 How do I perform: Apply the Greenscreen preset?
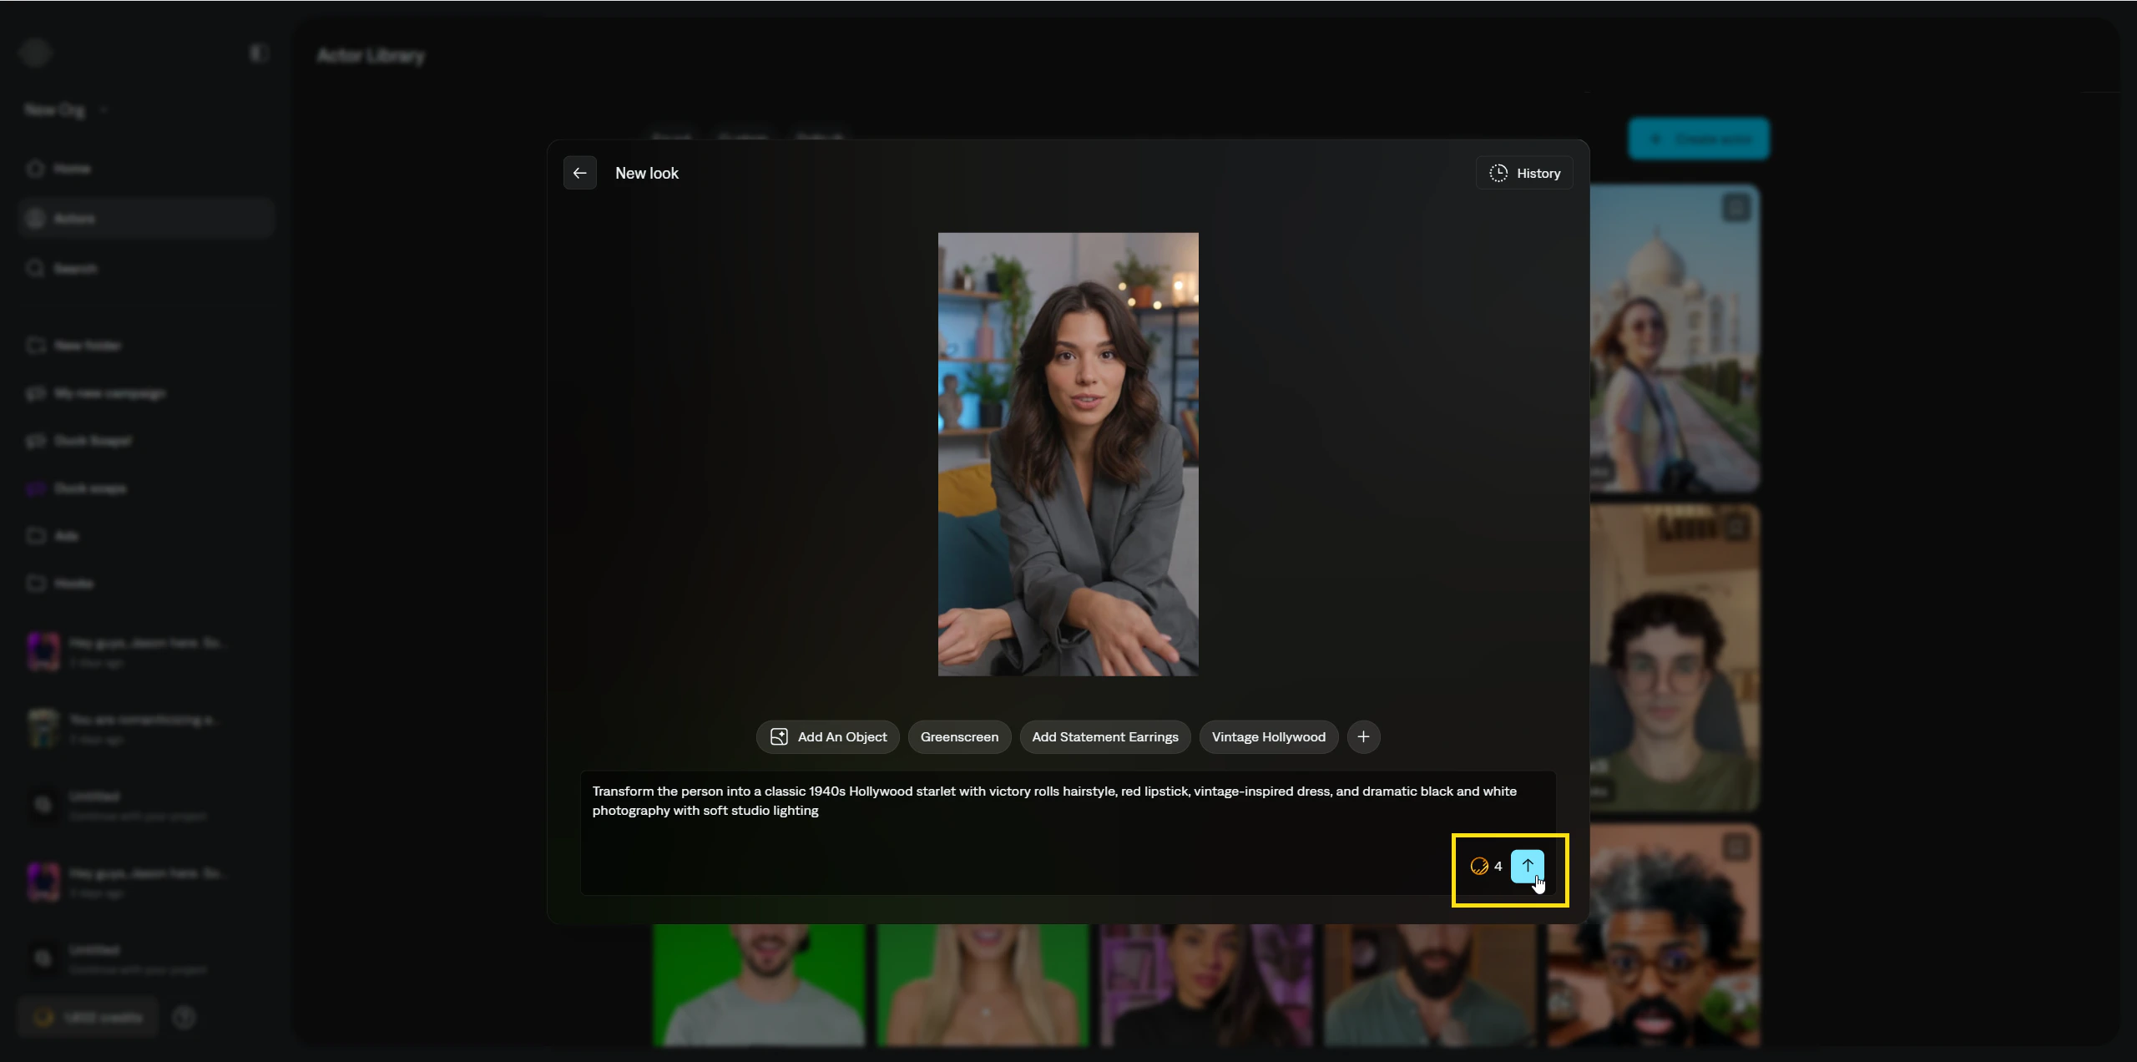(x=959, y=736)
